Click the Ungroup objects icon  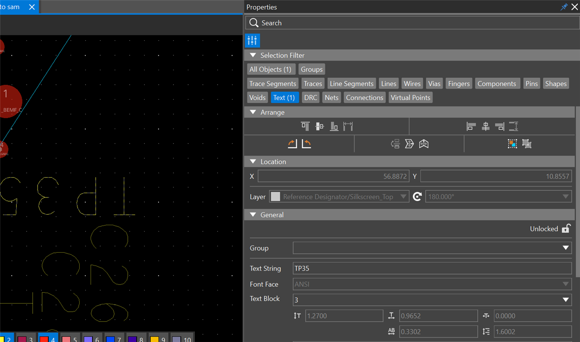click(527, 144)
